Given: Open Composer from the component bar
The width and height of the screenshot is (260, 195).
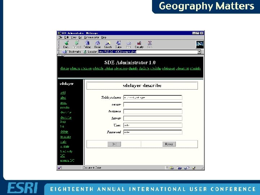Looking at the screenshot, I should pyautogui.click(x=194, y=168).
